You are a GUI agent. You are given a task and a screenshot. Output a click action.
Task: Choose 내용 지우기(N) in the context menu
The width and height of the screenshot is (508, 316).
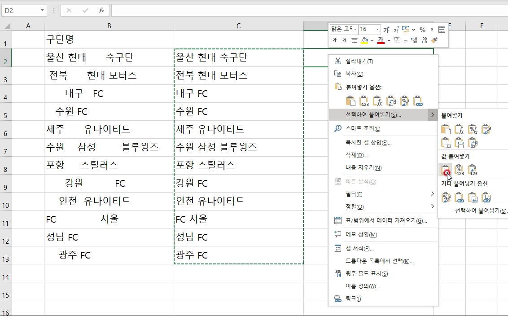click(383, 167)
